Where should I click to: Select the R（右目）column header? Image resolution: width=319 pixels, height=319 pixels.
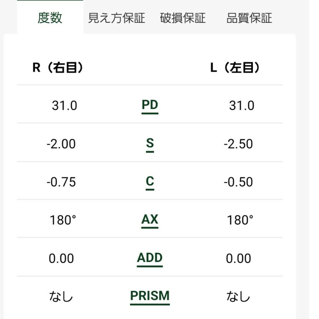tap(58, 68)
